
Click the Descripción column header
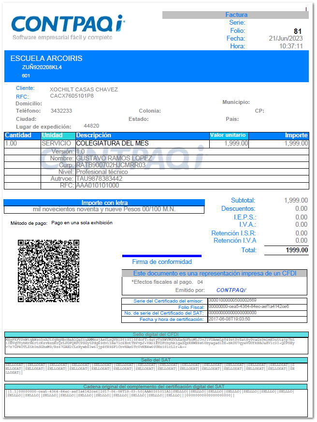click(x=143, y=136)
